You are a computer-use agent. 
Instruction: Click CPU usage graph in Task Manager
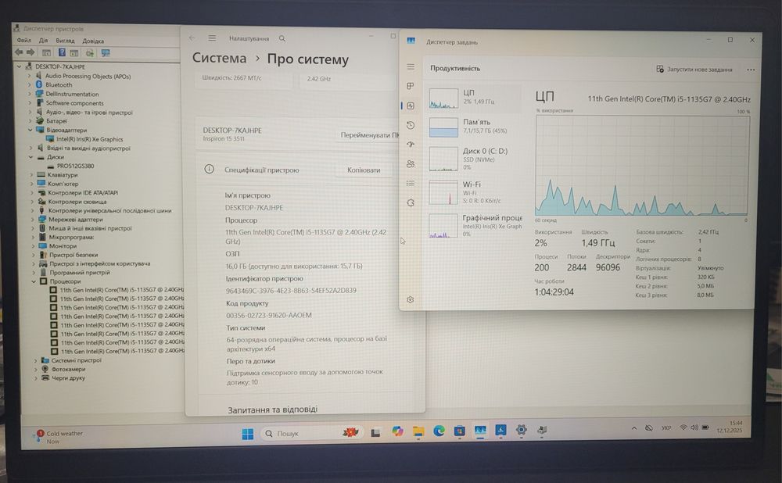pos(642,165)
